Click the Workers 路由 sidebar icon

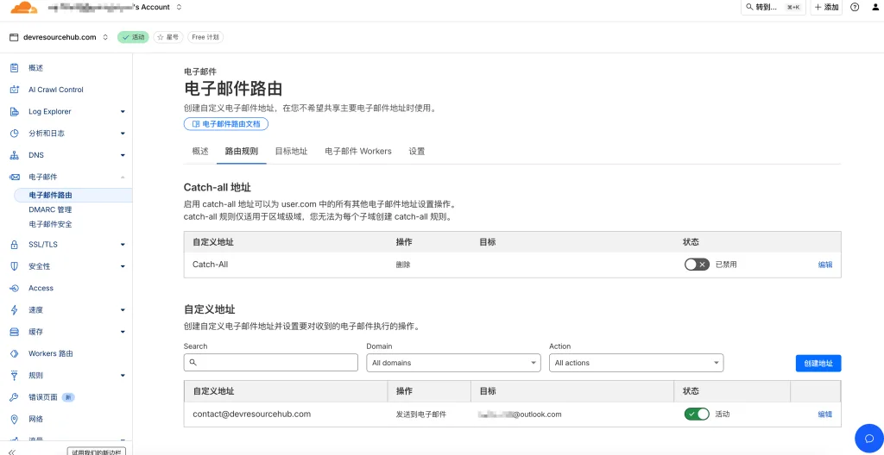click(x=14, y=353)
